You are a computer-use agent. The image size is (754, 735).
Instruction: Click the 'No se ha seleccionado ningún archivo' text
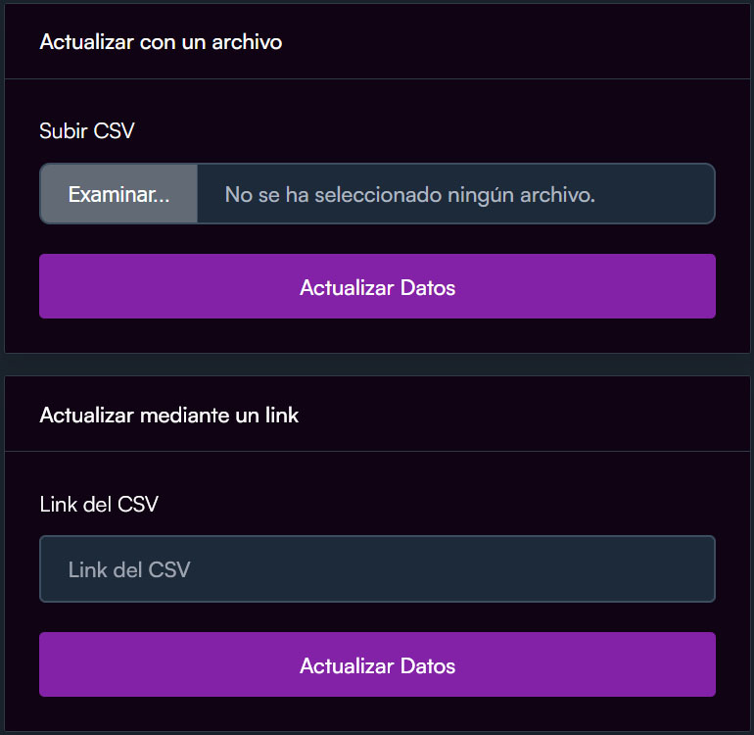point(409,194)
